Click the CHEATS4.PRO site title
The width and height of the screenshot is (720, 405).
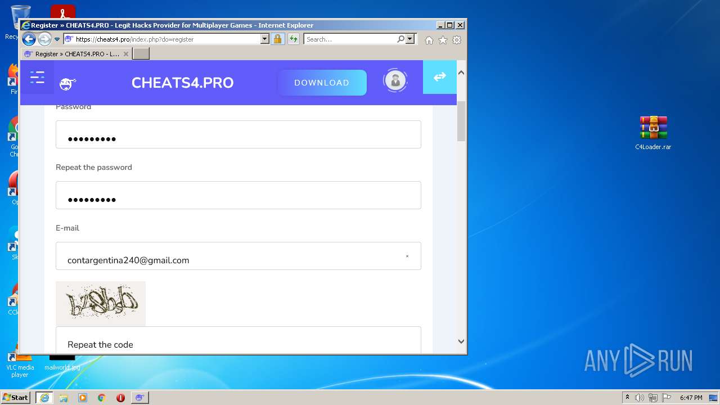pyautogui.click(x=182, y=83)
